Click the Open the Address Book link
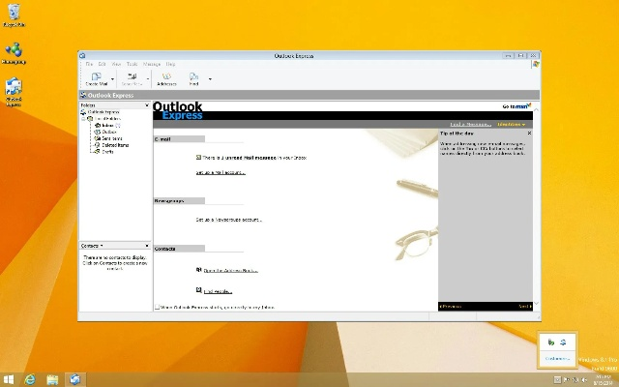Screen dimensions: 619x387 (x=230, y=270)
